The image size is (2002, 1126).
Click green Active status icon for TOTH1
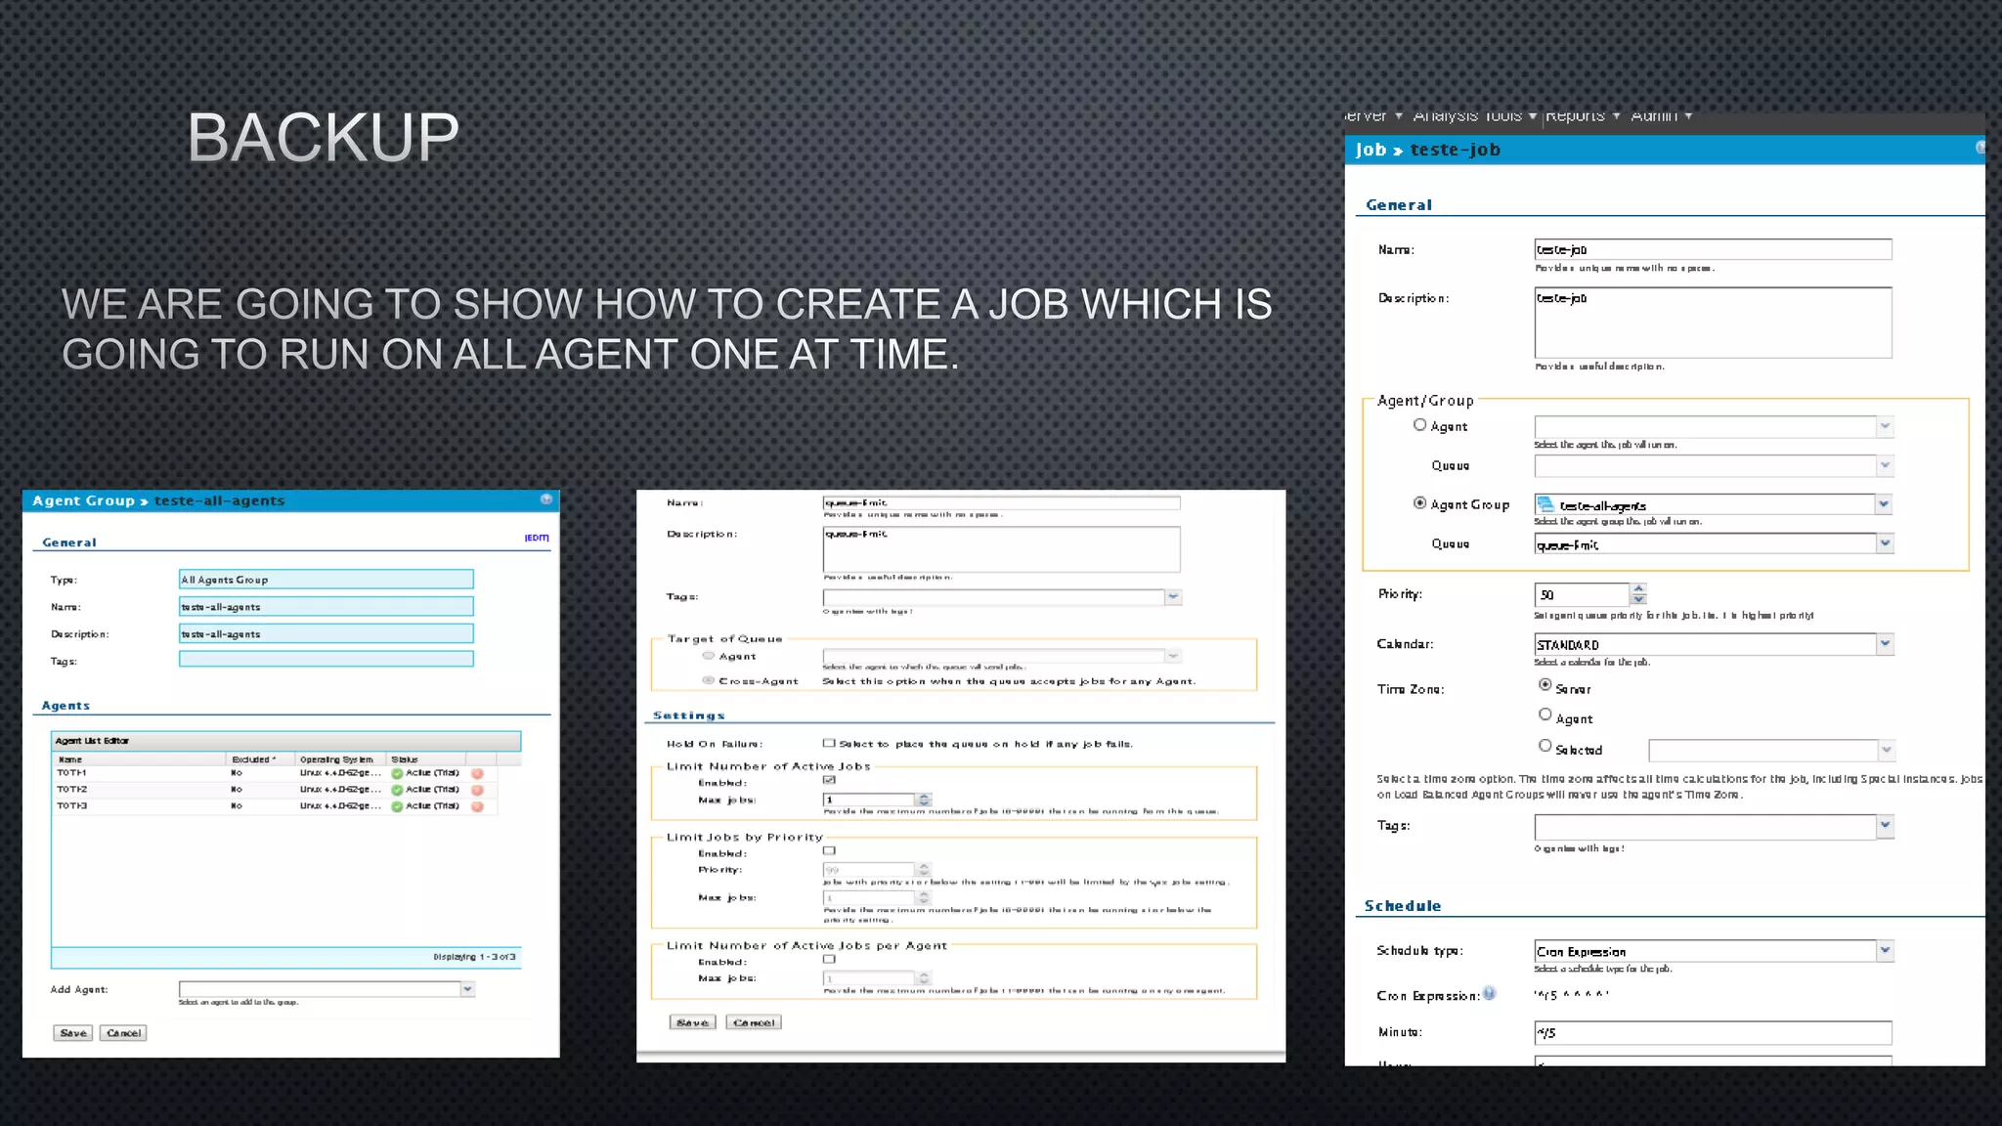[397, 773]
